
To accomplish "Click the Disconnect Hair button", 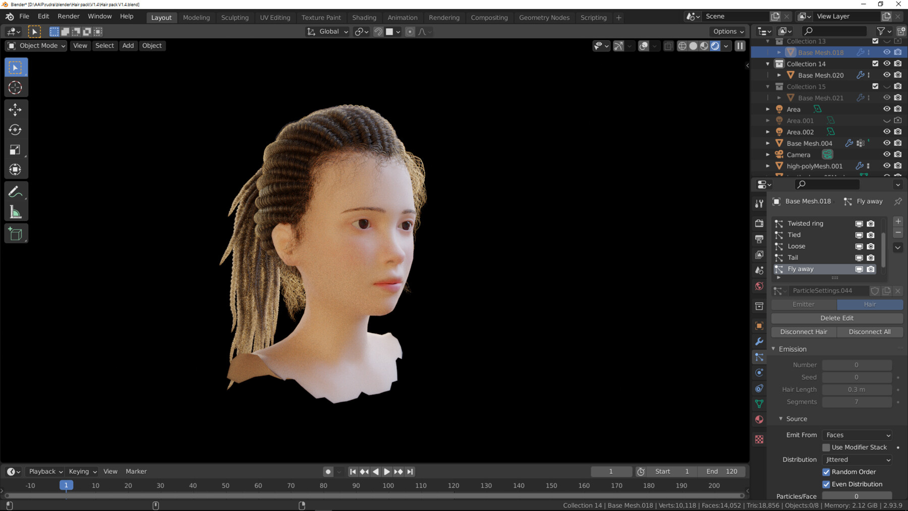I will (804, 331).
